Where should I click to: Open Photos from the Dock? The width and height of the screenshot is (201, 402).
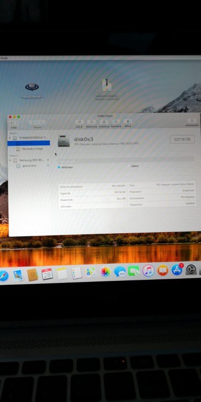click(106, 272)
